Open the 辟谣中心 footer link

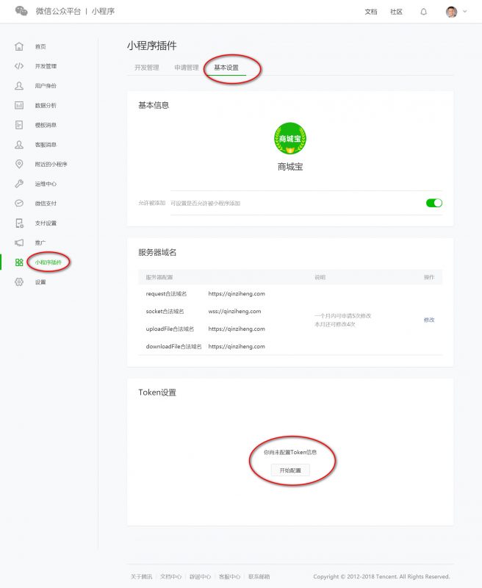coord(200,577)
